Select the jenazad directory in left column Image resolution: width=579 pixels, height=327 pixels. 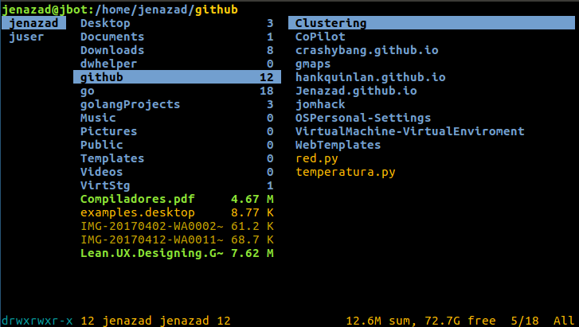33,23
